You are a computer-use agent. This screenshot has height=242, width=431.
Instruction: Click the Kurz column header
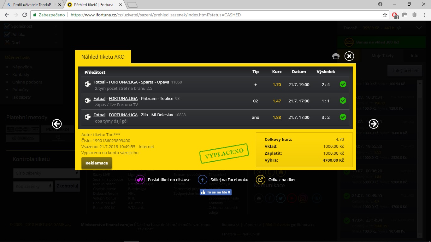(x=277, y=72)
